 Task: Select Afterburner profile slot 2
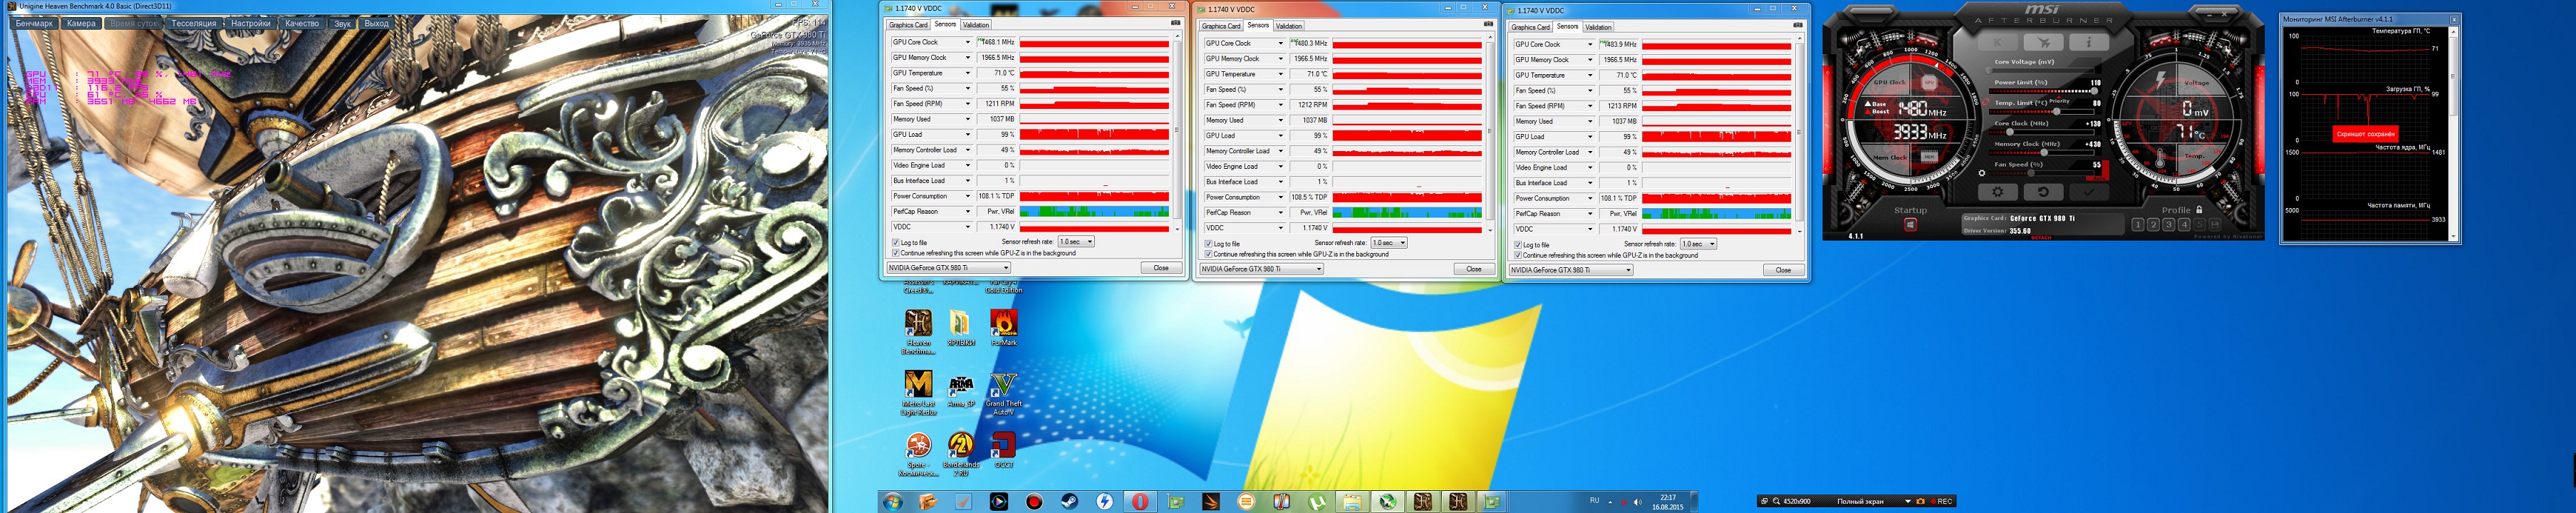pos(2153,225)
